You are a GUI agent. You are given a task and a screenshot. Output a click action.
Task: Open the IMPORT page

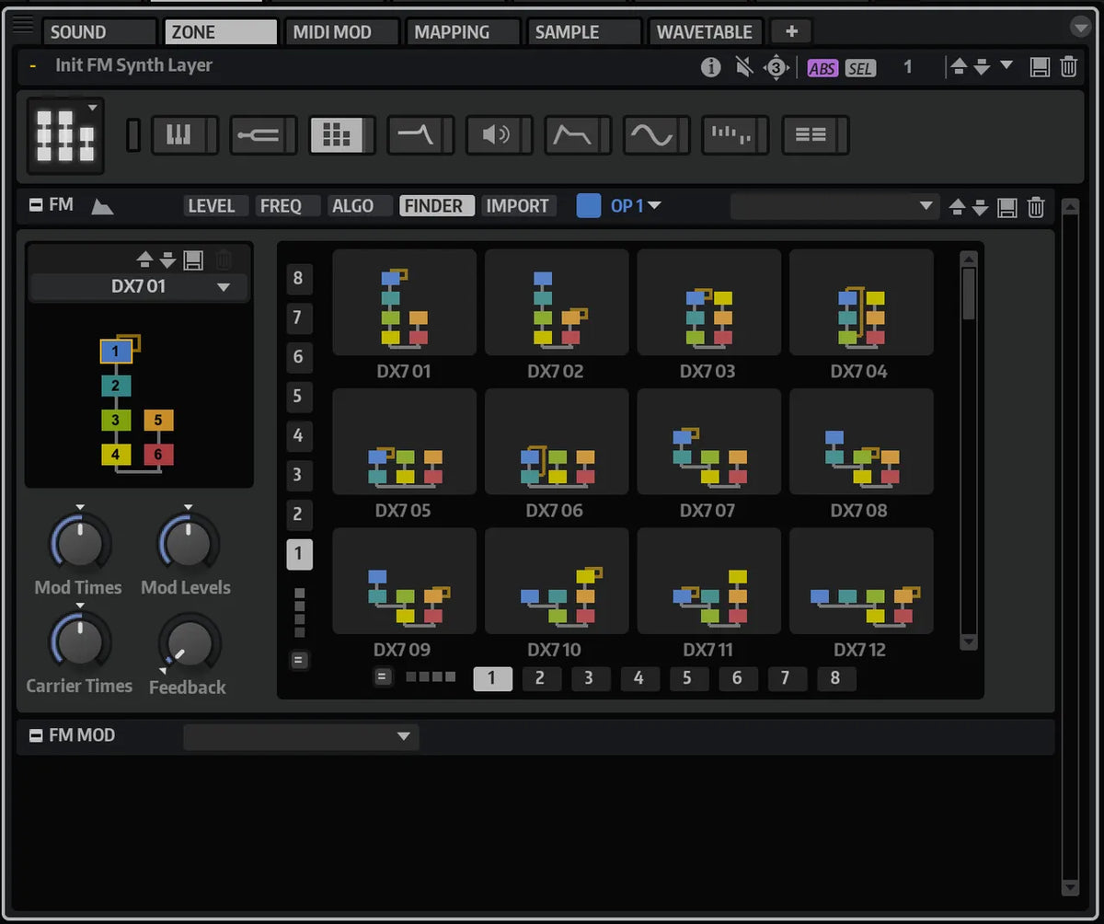(x=517, y=206)
